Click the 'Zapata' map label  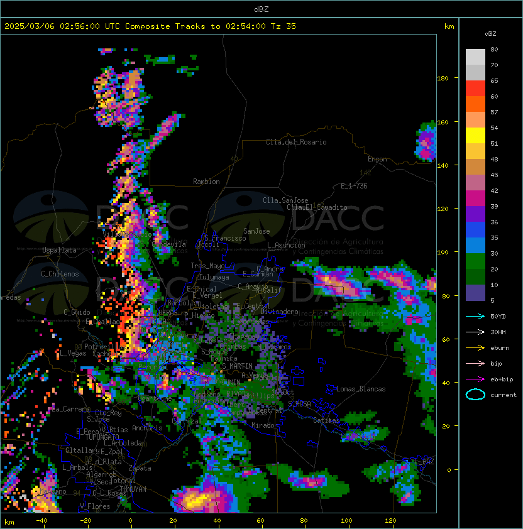click(x=140, y=468)
